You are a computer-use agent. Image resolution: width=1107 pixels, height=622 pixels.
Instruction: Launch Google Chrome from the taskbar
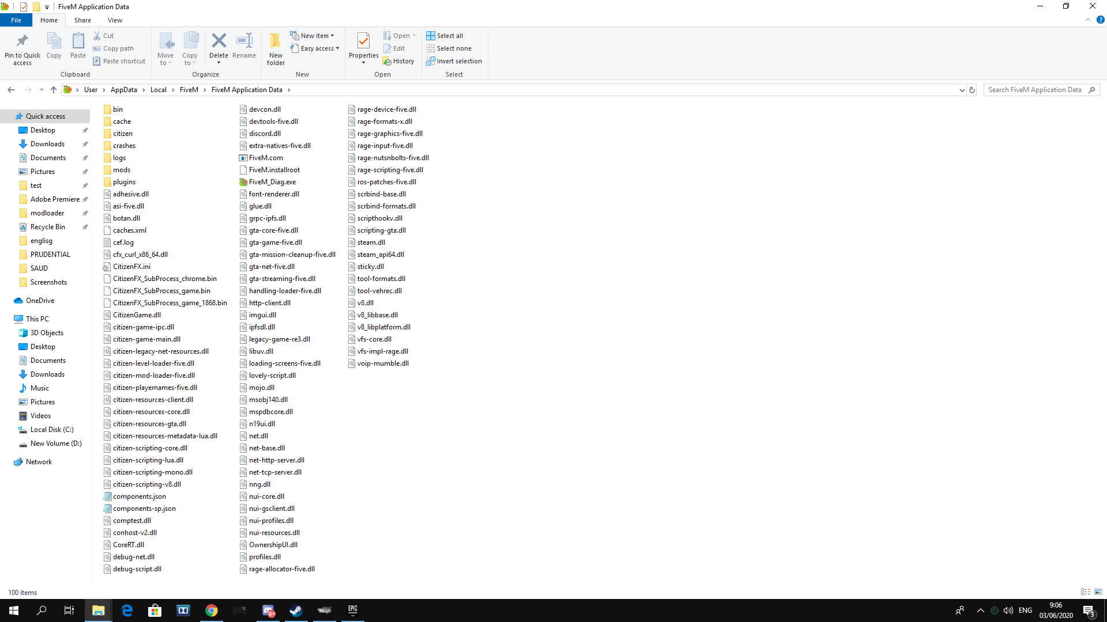point(211,610)
